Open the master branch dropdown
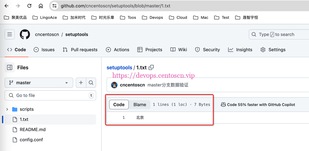 click(x=39, y=83)
